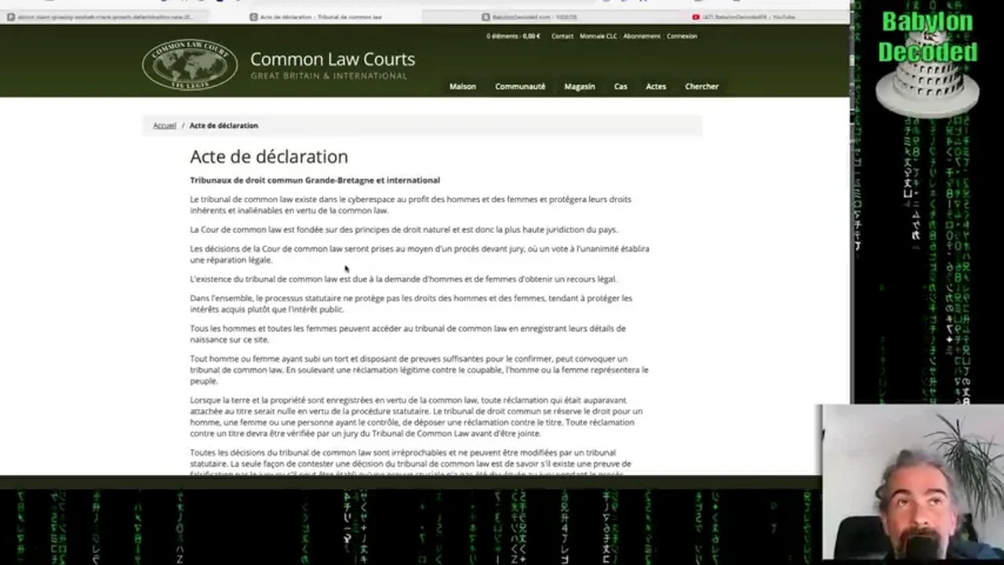Click the Common Law Courts site title
The width and height of the screenshot is (1004, 565).
tap(333, 59)
